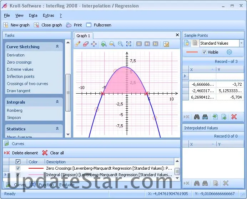Click the red X delete icon in Sample Points

pyautogui.click(x=234, y=116)
